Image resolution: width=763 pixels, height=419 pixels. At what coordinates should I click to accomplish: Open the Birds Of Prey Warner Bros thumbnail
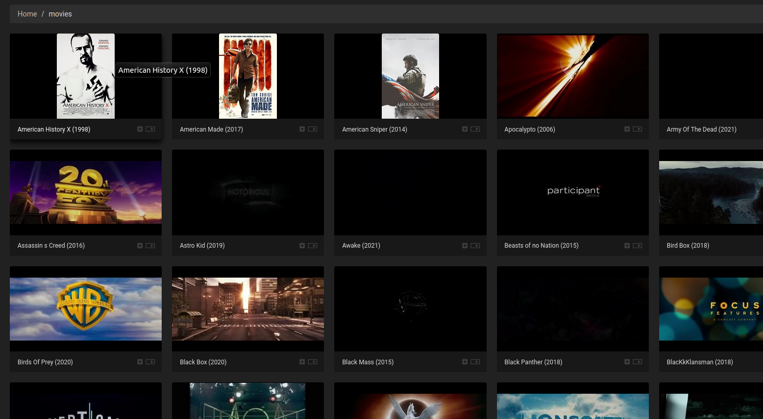(x=86, y=309)
